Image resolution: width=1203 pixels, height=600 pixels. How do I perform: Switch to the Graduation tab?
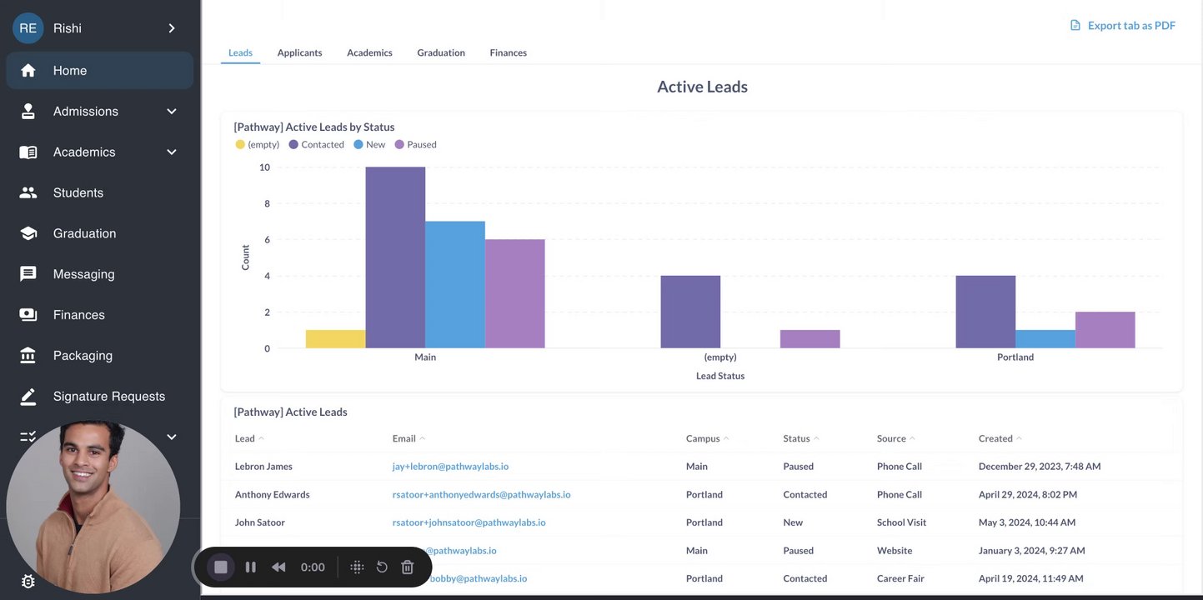(x=441, y=52)
